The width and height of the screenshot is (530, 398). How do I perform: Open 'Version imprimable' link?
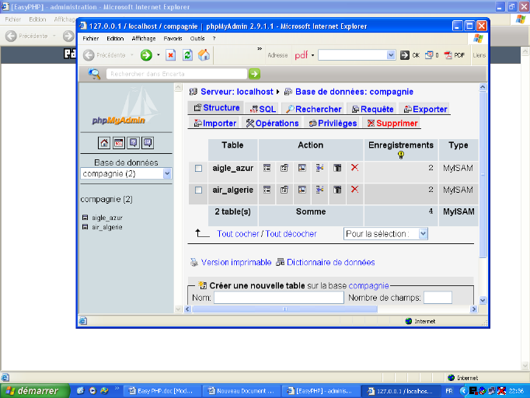pyautogui.click(x=236, y=262)
